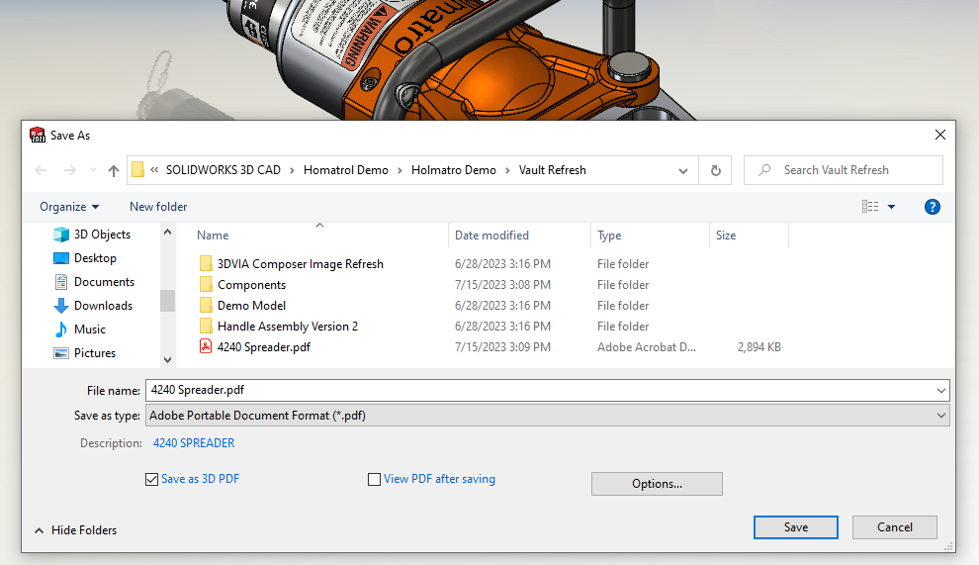Image resolution: width=979 pixels, height=565 pixels.
Task: Open the view options dropdown arrow
Action: click(891, 207)
